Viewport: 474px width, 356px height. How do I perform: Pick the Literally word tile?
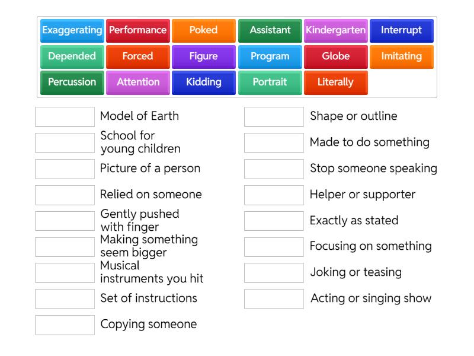(336, 82)
